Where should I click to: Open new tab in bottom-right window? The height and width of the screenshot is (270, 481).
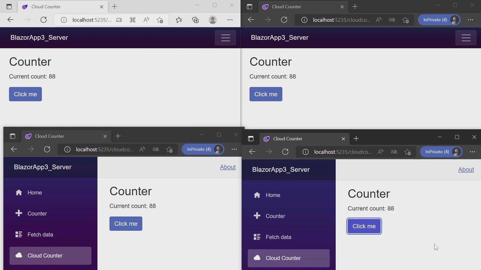[356, 139]
